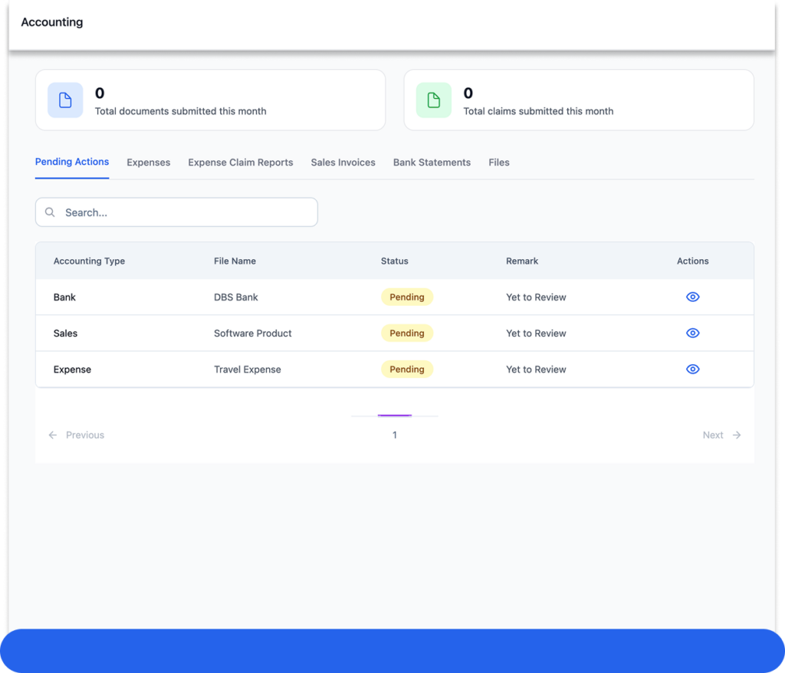This screenshot has width=785, height=673.
Task: Click the left arrow beside Previous
Action: tap(53, 435)
